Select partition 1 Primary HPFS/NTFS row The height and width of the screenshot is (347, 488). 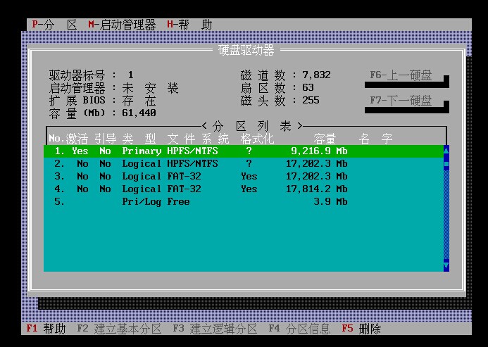pos(244,151)
